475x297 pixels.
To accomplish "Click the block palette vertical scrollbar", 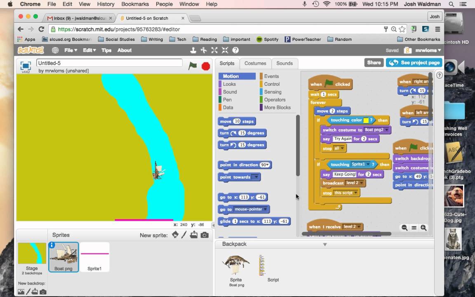I will pyautogui.click(x=298, y=146).
